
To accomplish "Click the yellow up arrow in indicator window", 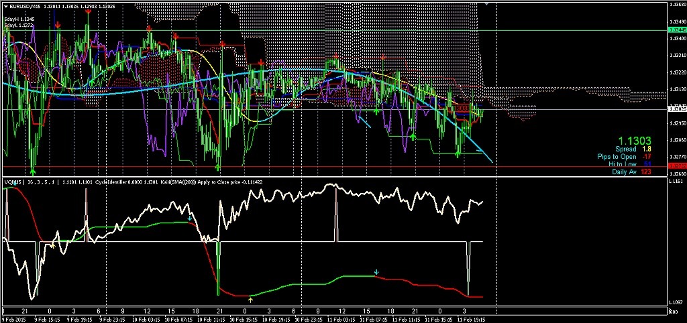I will point(250,299).
